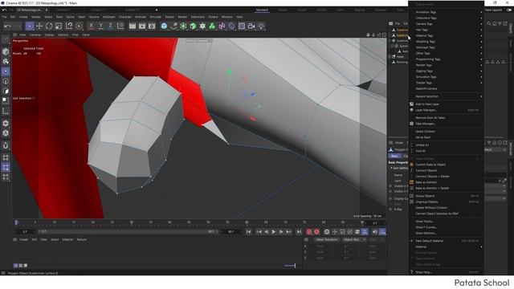514x289 pixels.
Task: Click the search icon in Object Manager
Action: coord(489,23)
